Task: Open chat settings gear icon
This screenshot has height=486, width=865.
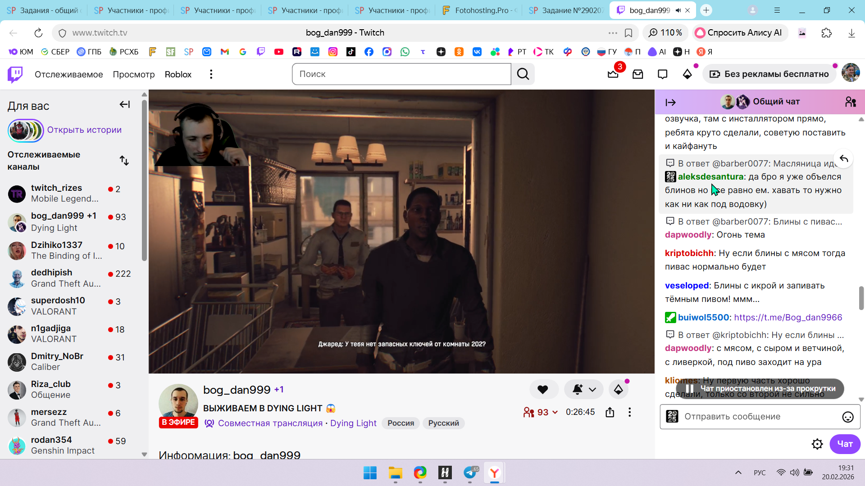Action: point(817,444)
